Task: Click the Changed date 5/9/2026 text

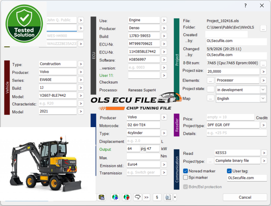Action: point(224,49)
